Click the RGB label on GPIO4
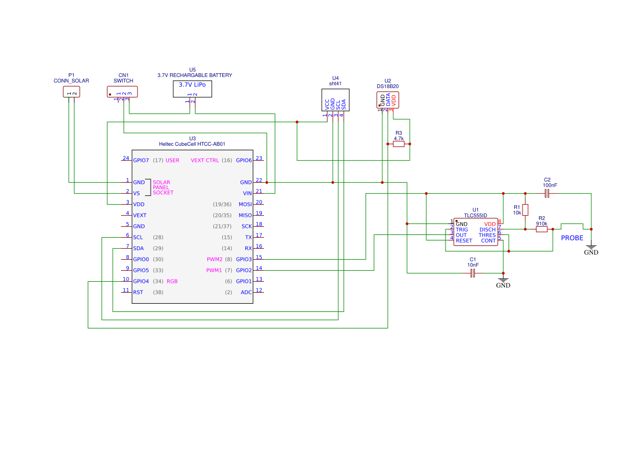643x455 pixels. pyautogui.click(x=171, y=281)
